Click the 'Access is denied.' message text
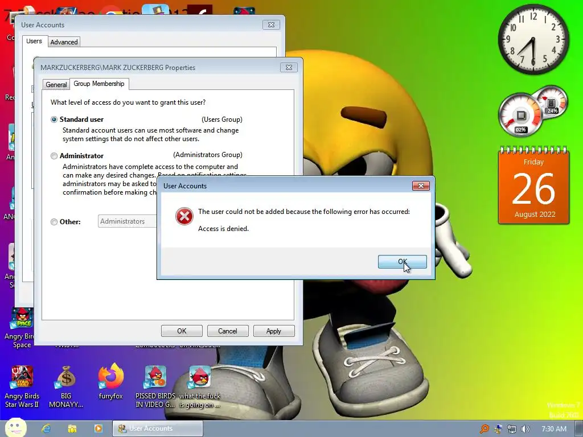 (223, 229)
